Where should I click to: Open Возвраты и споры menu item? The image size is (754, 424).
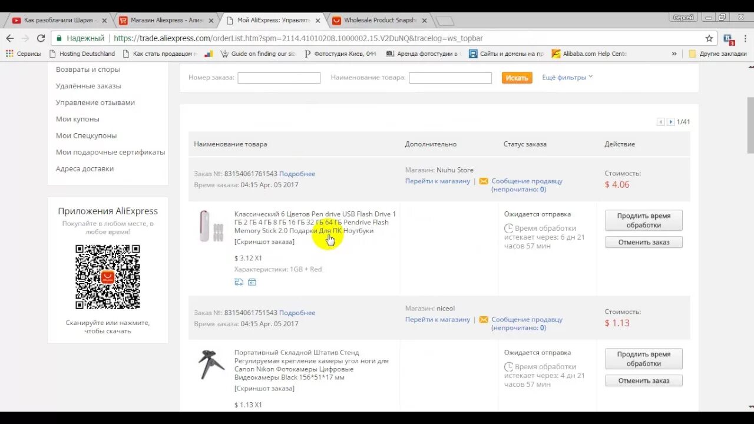[88, 69]
